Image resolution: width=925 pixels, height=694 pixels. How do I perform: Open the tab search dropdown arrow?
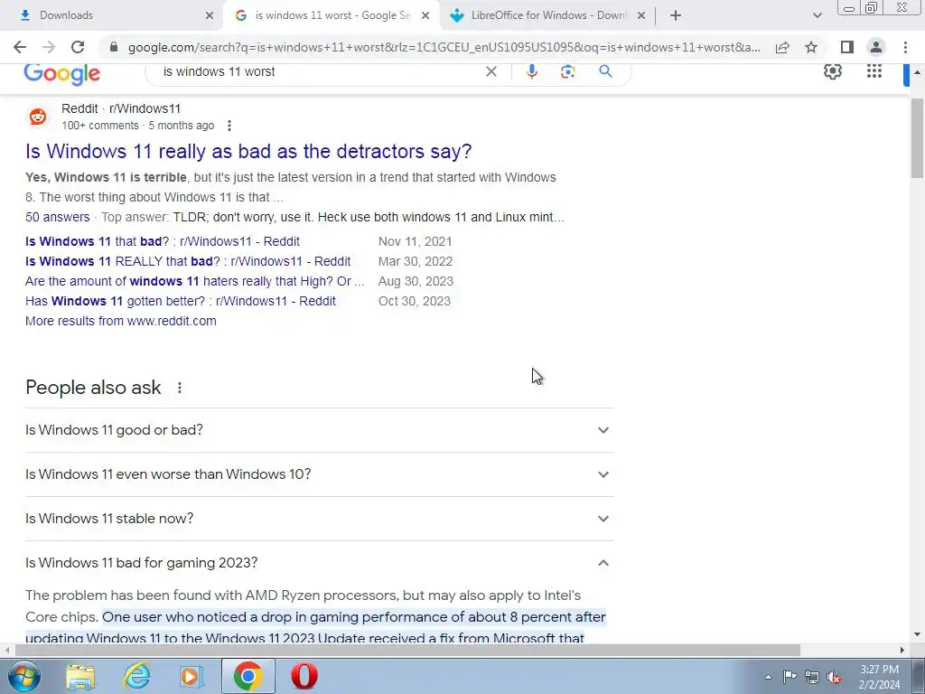(817, 16)
